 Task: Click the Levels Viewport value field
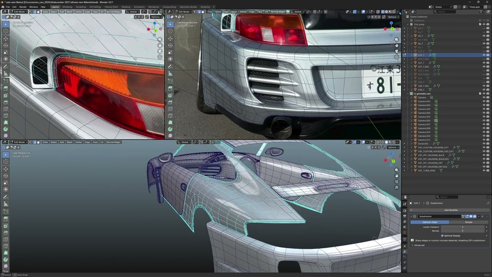(x=462, y=227)
